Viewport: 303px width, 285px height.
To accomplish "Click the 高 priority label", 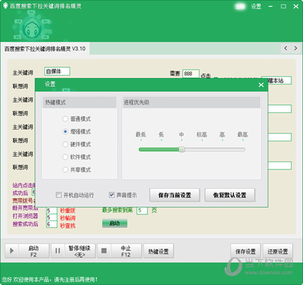I will [222, 135].
